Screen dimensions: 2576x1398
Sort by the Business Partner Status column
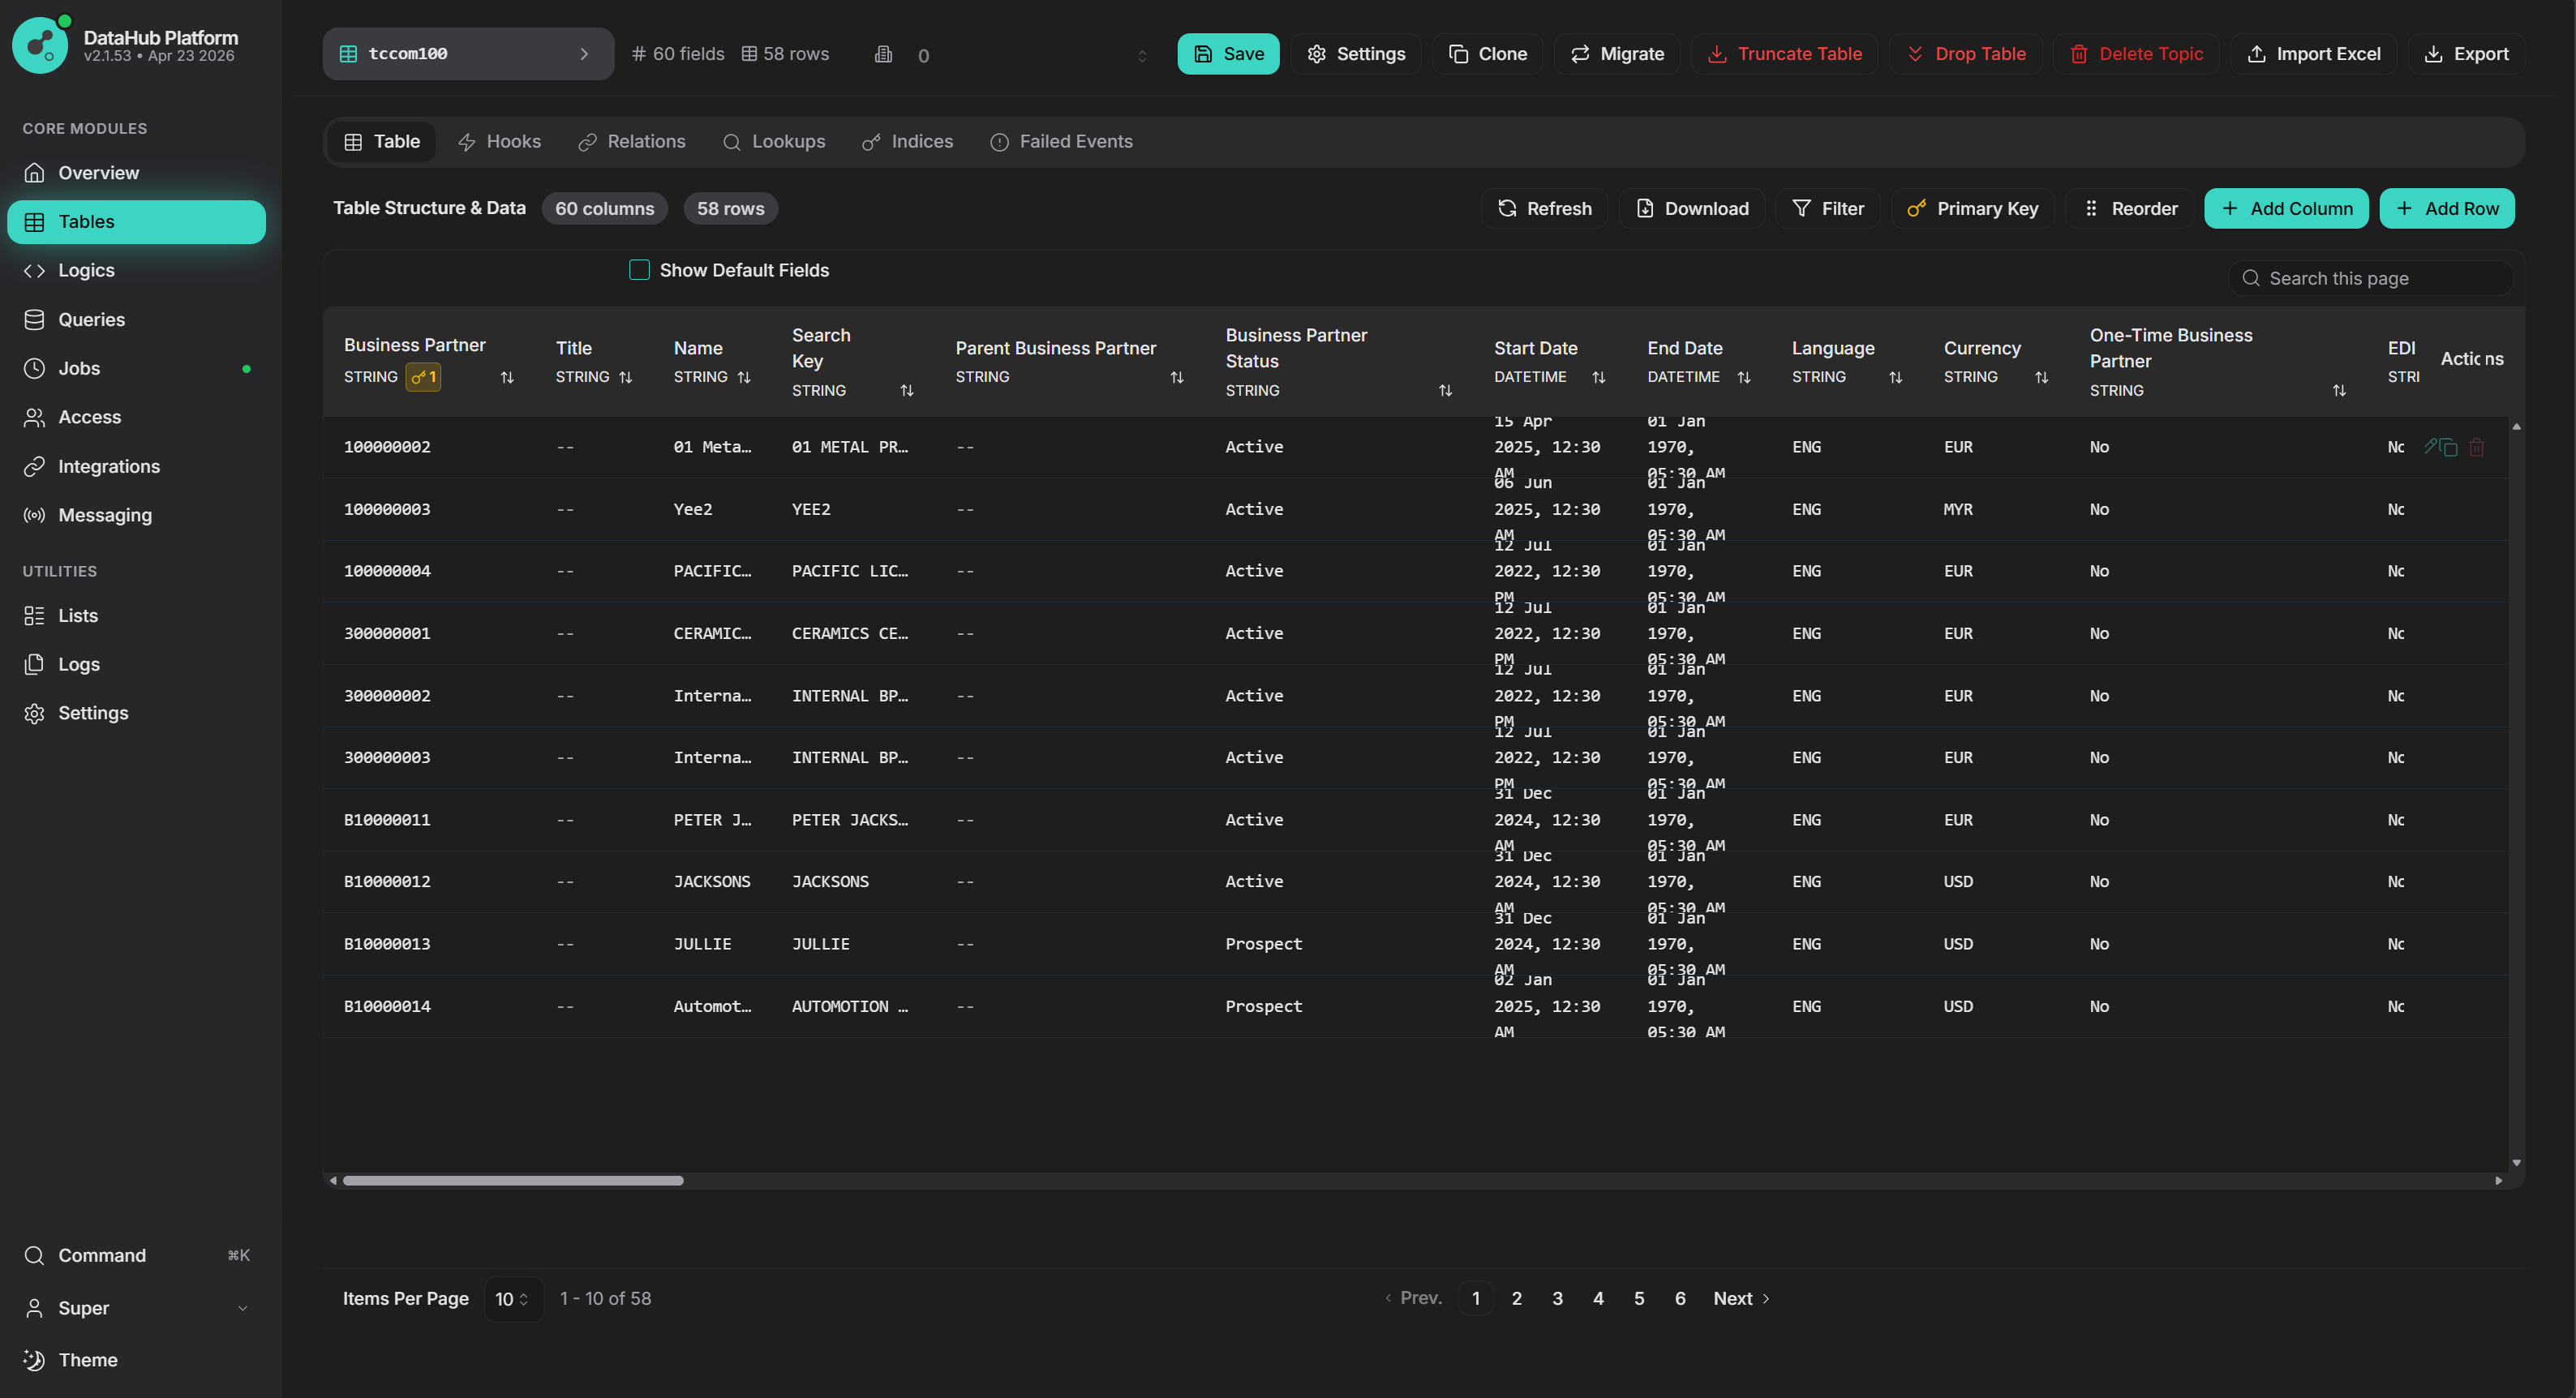click(1446, 390)
